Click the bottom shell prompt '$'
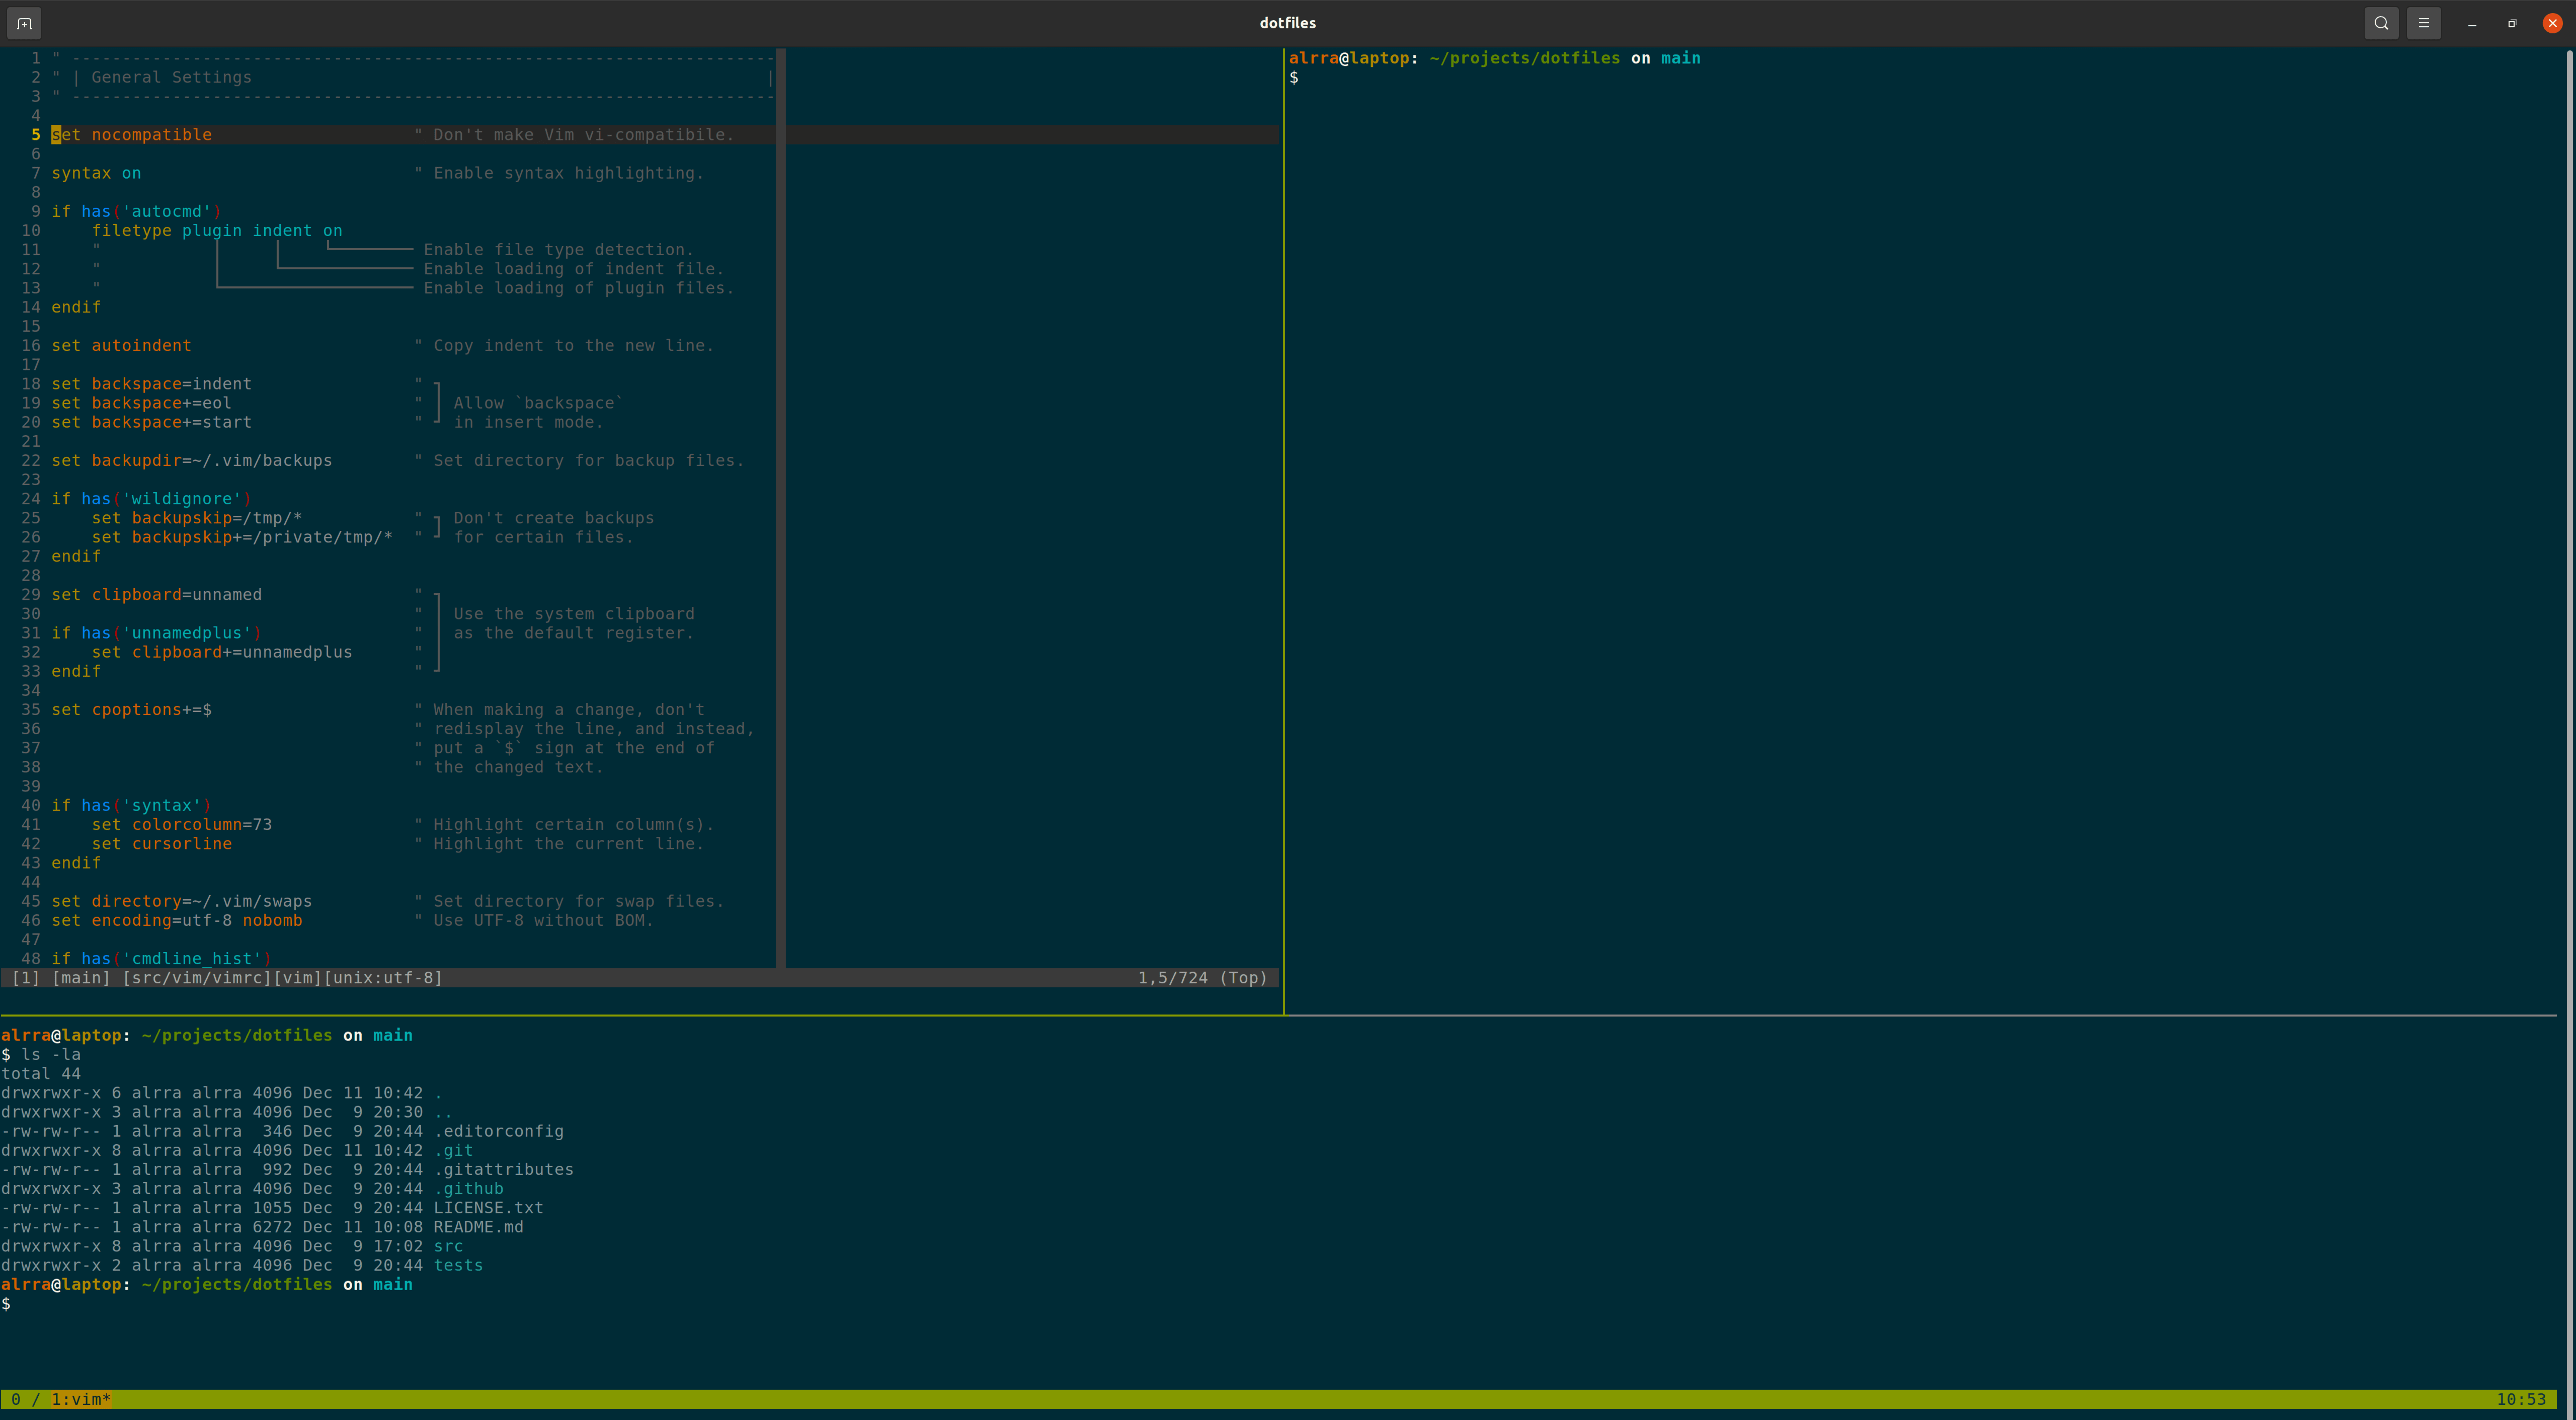Screen dimensions: 2576x1420 point(8,1304)
